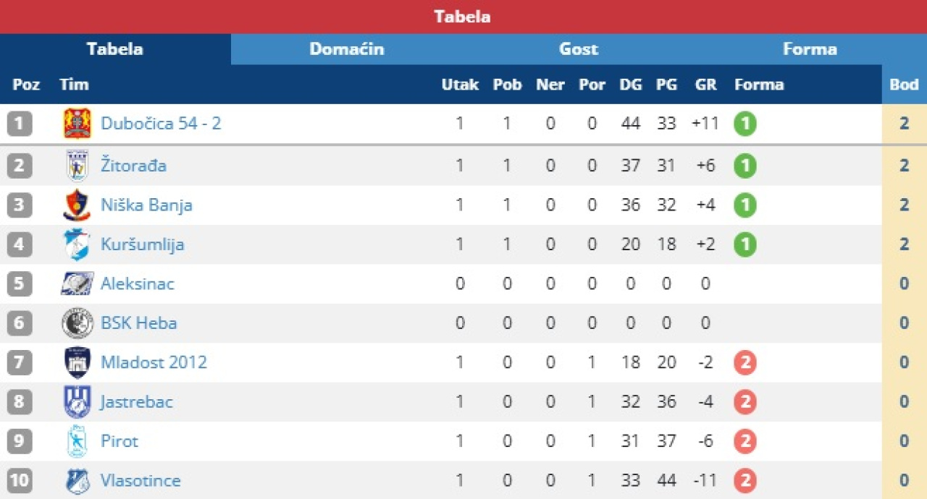The image size is (927, 499).
Task: Open the Niška Banja team link
Action: click(x=146, y=205)
